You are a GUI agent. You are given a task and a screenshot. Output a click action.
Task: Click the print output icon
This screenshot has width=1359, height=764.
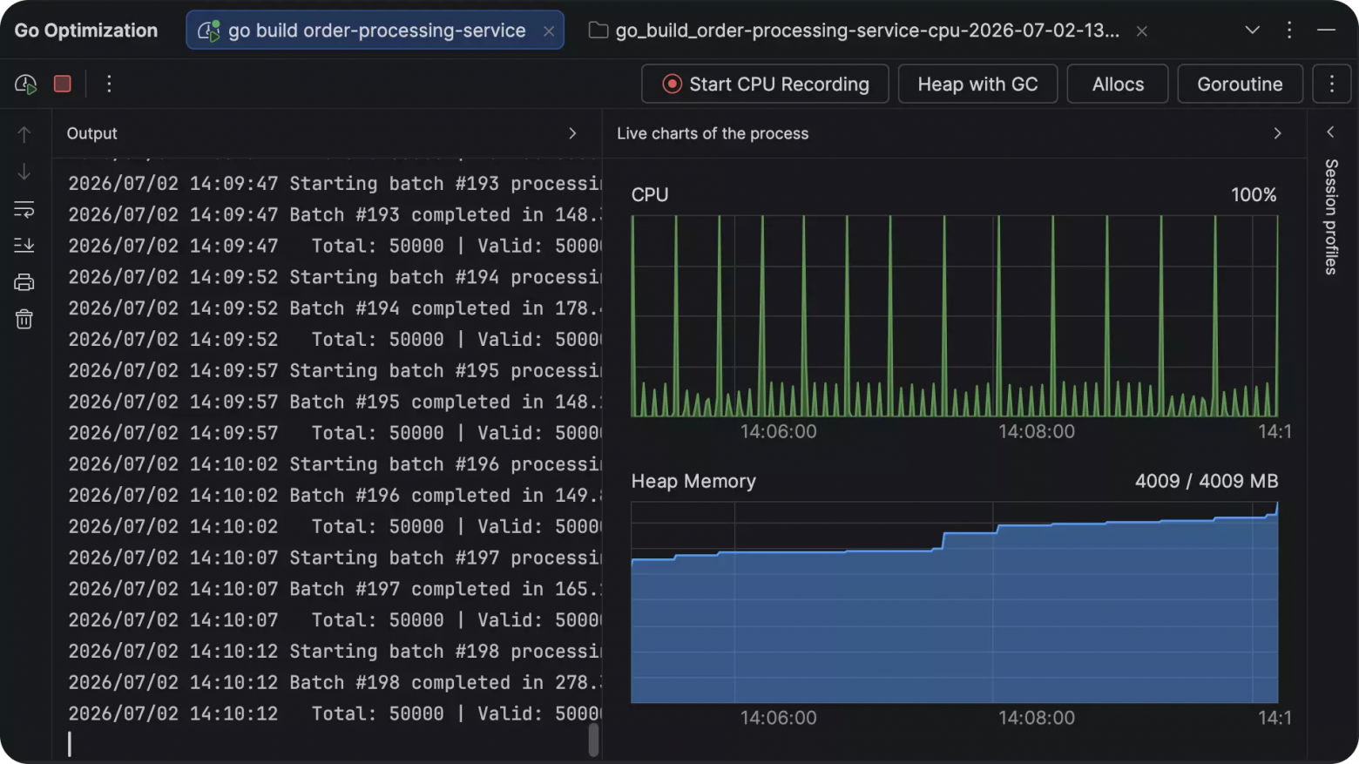pos(24,282)
